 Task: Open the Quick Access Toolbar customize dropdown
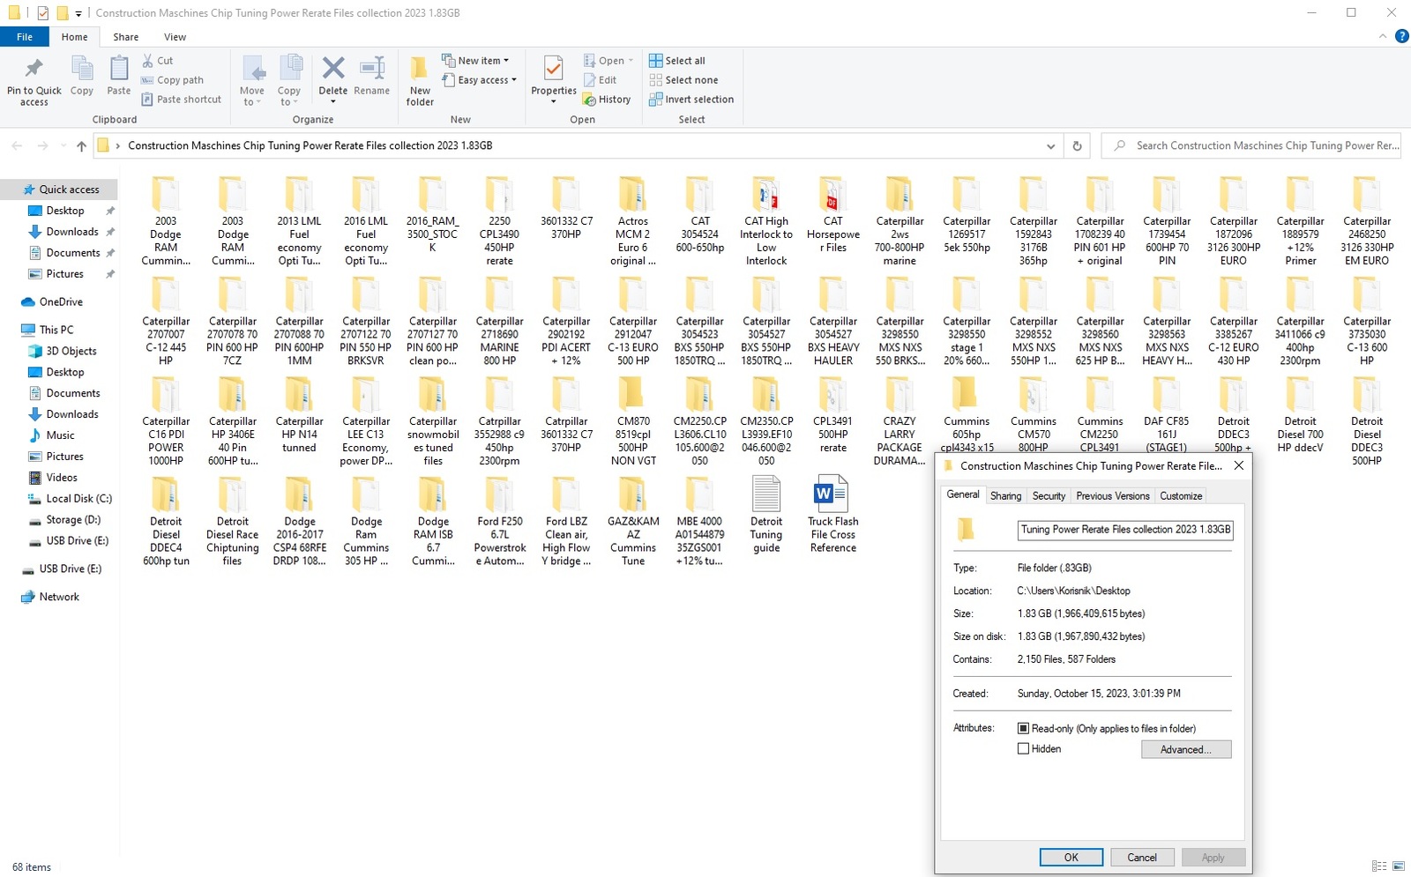[78, 13]
